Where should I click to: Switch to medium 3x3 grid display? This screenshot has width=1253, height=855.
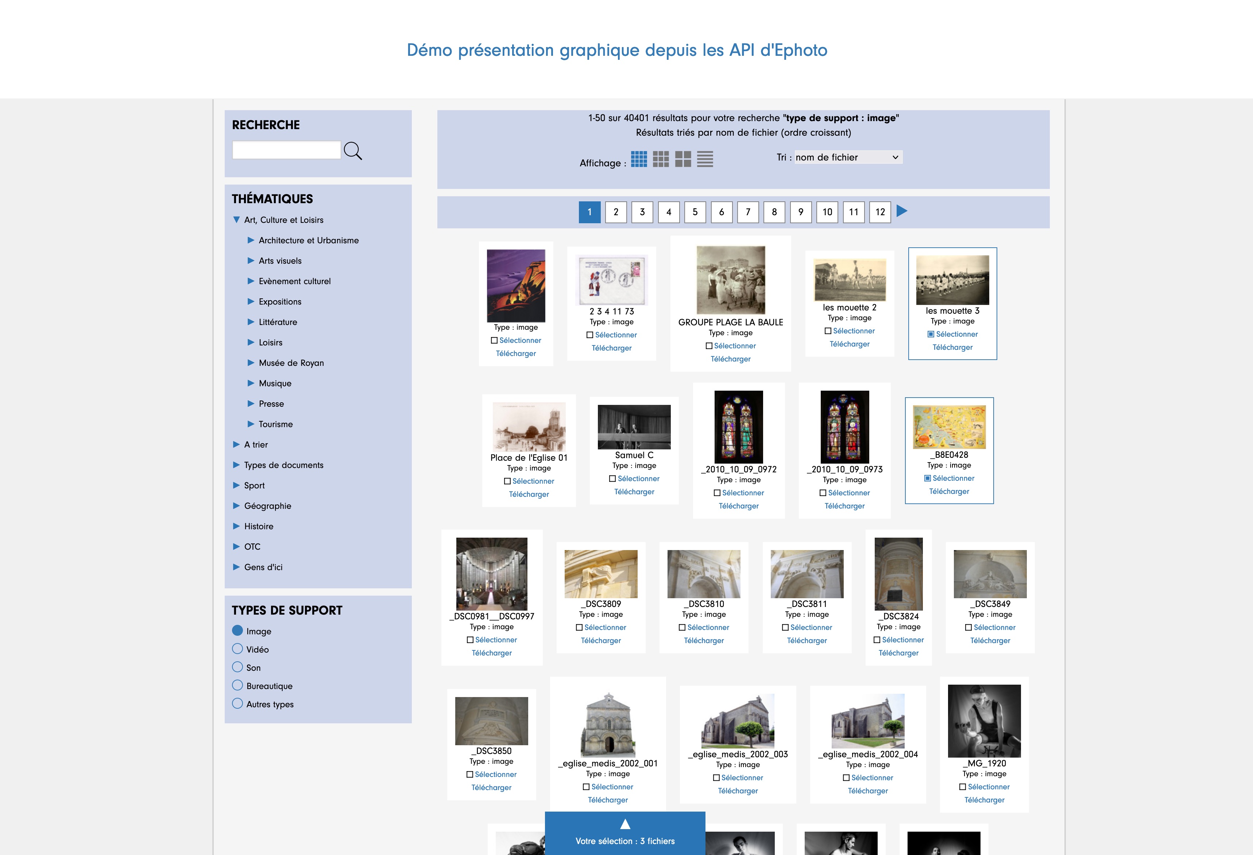pos(661,159)
